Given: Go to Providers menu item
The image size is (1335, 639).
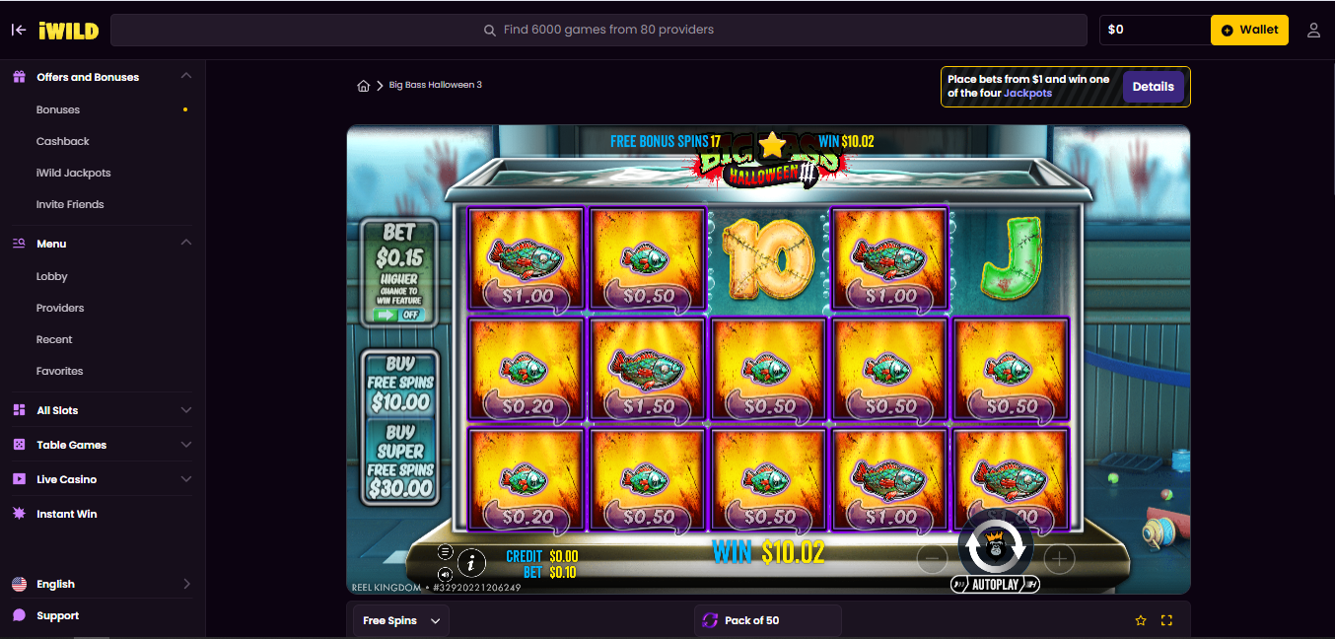Looking at the screenshot, I should 60,308.
